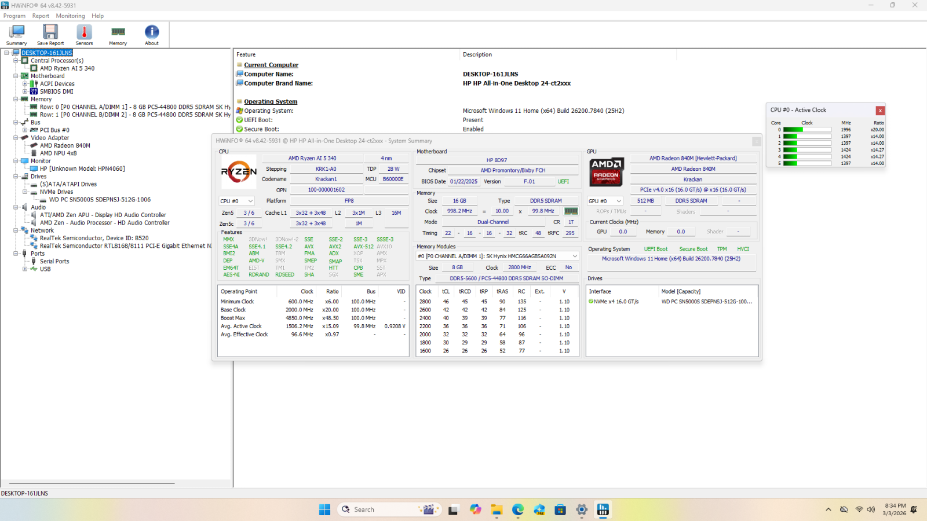927x521 pixels.
Task: Open the GPU #0 selector dropdown
Action: point(605,201)
